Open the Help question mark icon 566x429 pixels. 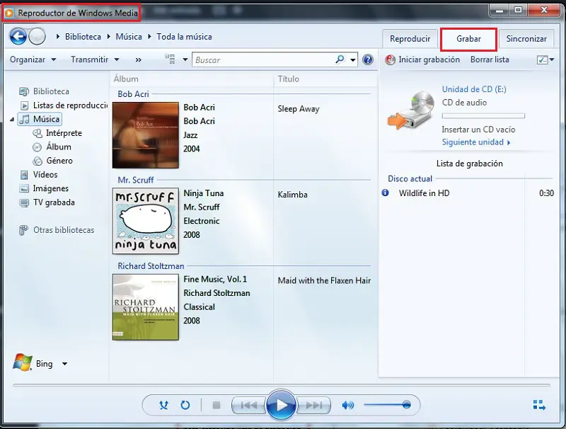pyautogui.click(x=368, y=60)
